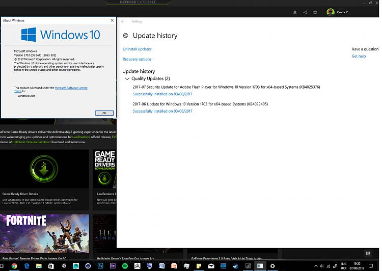Image resolution: width=382 pixels, height=271 pixels.
Task: Click the Uninstall updates link
Action: 137,49
